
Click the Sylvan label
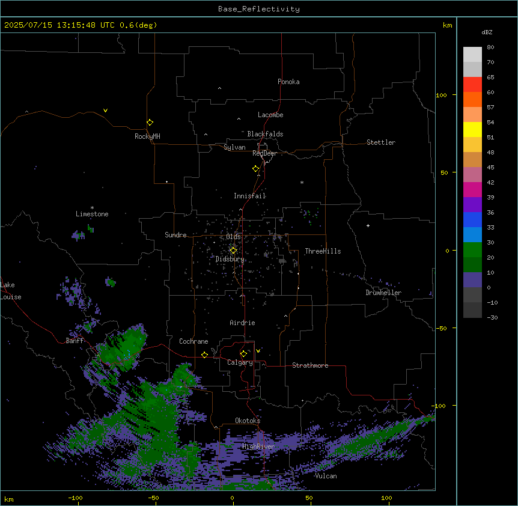pos(234,147)
